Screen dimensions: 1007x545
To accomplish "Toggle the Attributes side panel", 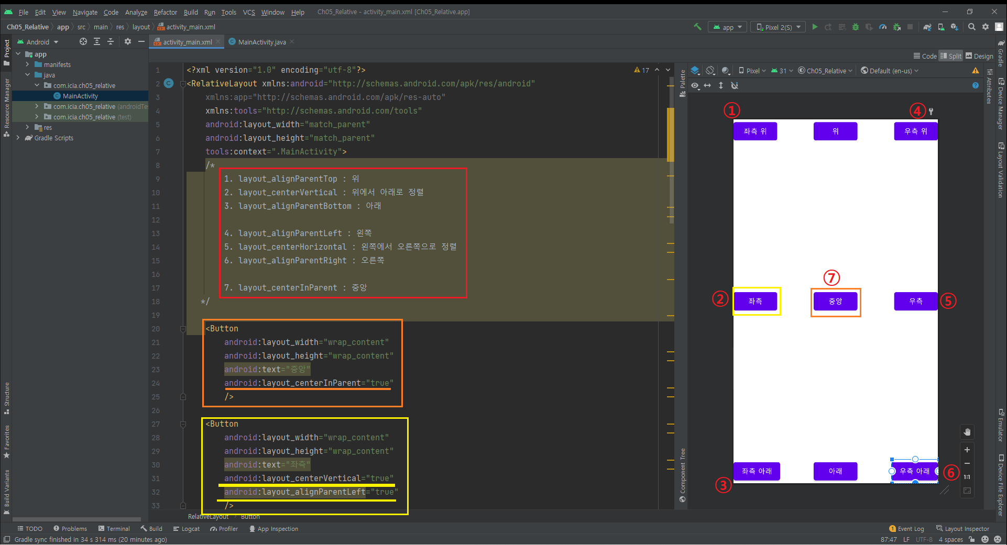I will coord(989,86).
